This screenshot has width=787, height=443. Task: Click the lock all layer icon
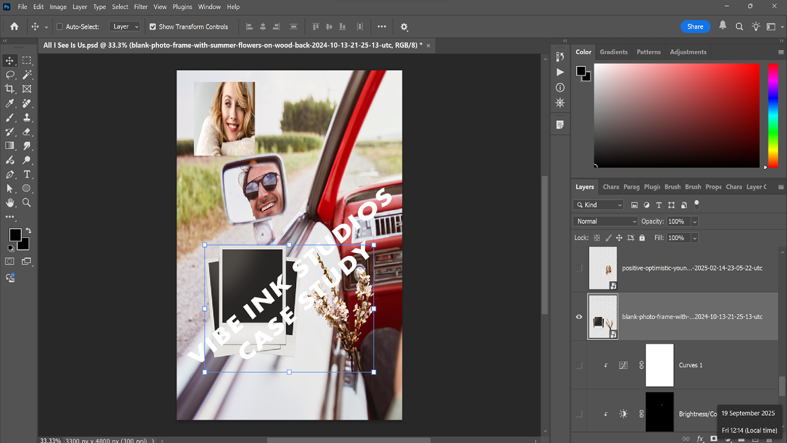point(642,238)
